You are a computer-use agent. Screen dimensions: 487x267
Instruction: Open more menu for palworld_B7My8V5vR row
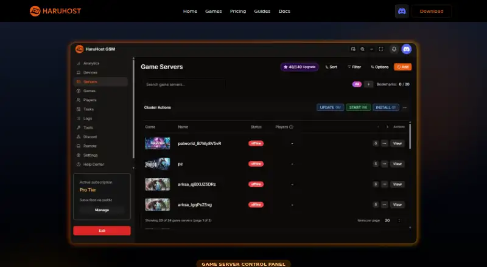coord(384,143)
